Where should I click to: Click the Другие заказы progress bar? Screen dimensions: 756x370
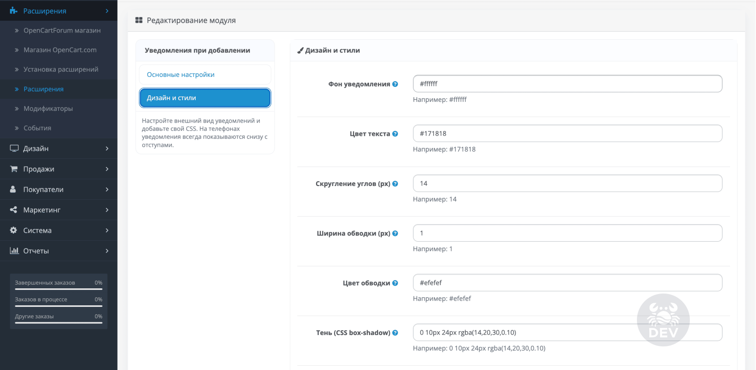pyautogui.click(x=59, y=323)
